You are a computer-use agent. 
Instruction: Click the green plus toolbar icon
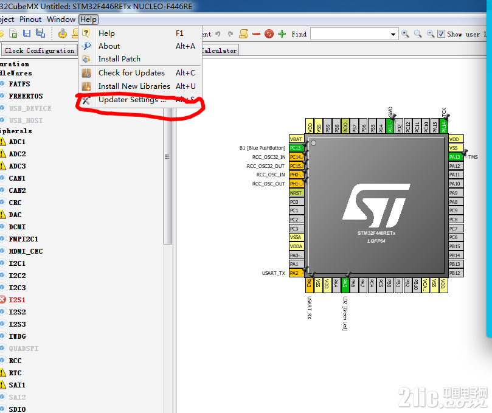tap(282, 33)
